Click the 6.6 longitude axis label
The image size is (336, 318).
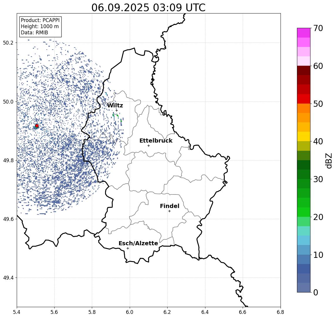[243, 312]
